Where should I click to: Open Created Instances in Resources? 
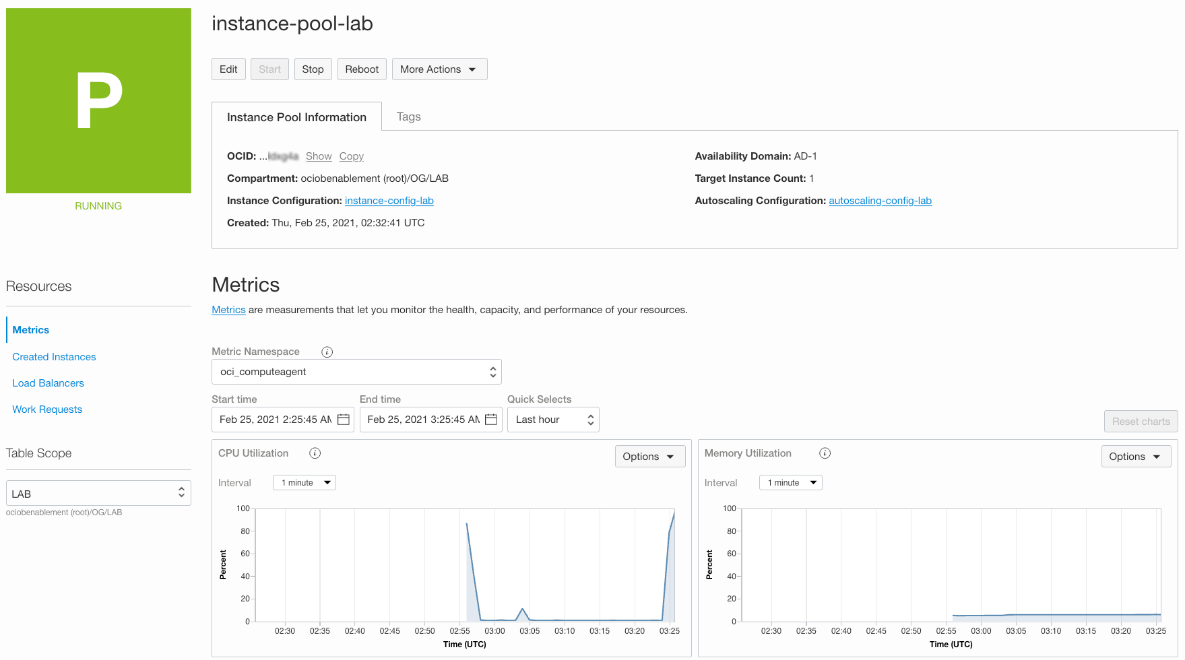(x=54, y=357)
